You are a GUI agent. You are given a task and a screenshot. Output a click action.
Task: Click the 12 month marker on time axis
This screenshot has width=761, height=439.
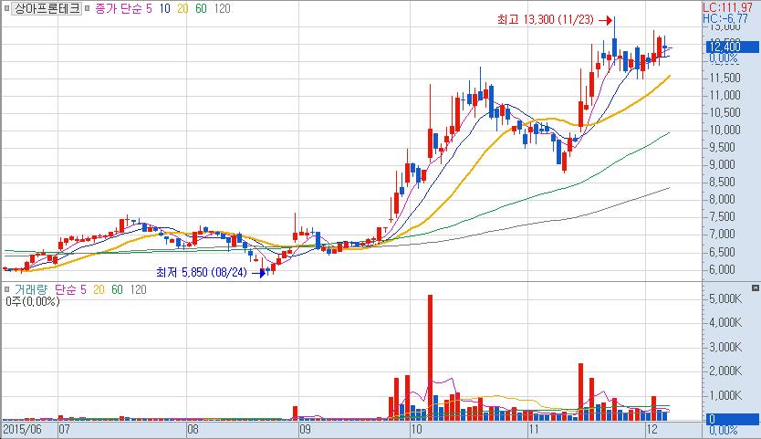[651, 427]
